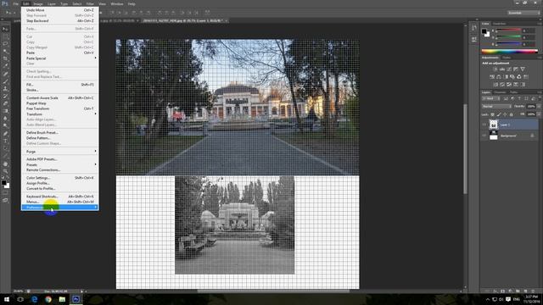The width and height of the screenshot is (543, 305).
Task: Add an Exposure adjustment
Action: 516,69
